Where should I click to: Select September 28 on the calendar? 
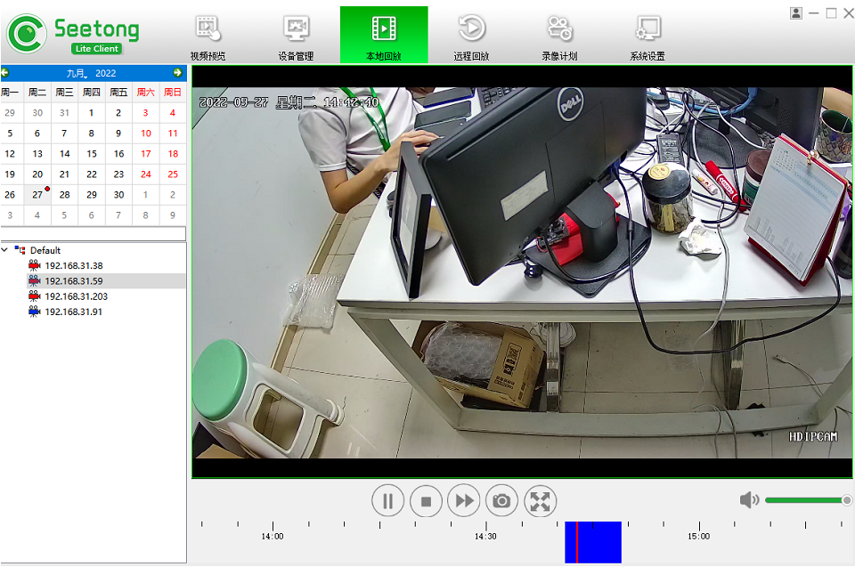(x=64, y=195)
